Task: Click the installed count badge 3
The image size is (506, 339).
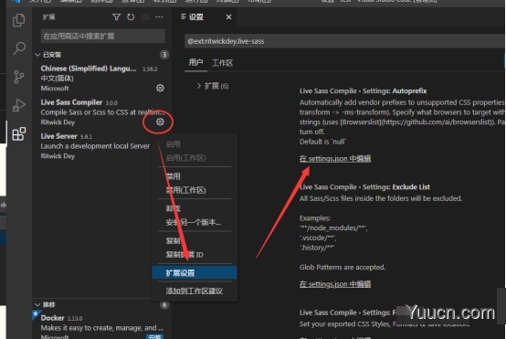Action: click(164, 54)
